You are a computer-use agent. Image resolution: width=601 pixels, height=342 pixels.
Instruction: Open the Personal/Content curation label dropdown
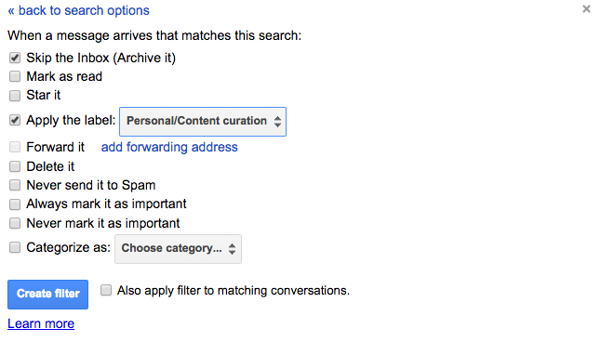[203, 122]
